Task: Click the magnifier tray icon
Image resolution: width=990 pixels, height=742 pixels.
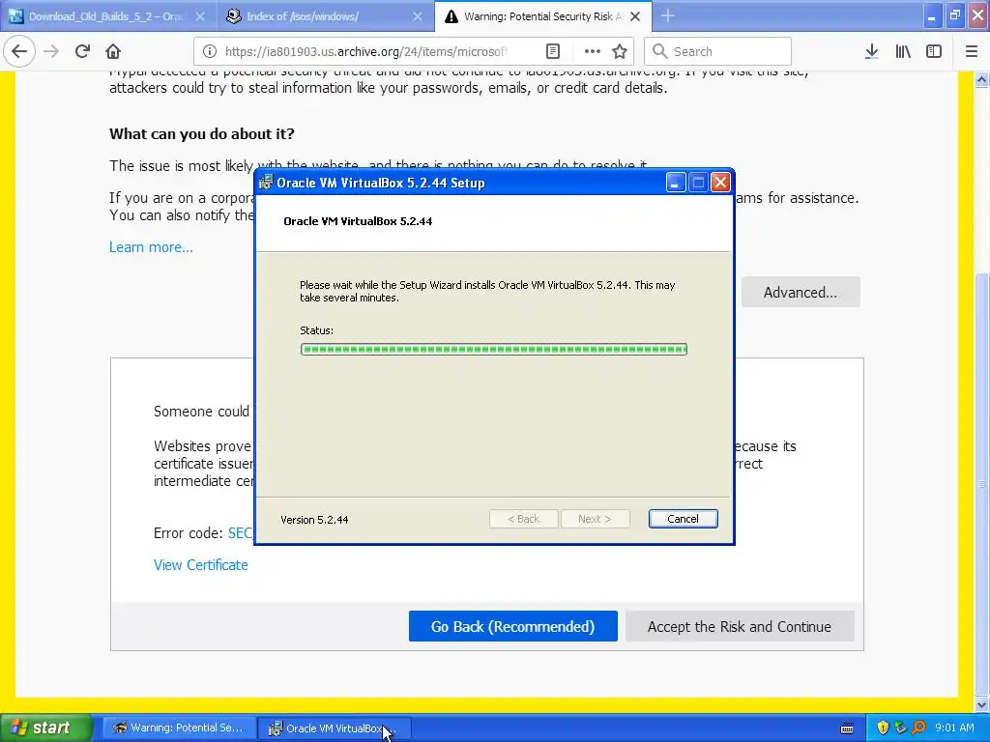Action: click(x=918, y=728)
